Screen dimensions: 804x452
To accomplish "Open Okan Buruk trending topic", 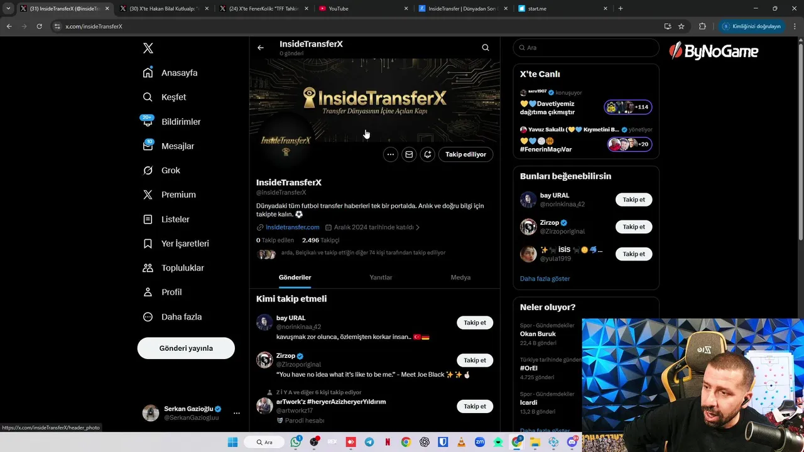I will (x=538, y=334).
